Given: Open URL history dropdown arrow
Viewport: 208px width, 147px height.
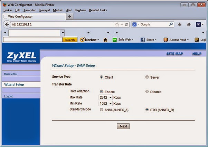Looking at the screenshot, I should click(122, 24).
